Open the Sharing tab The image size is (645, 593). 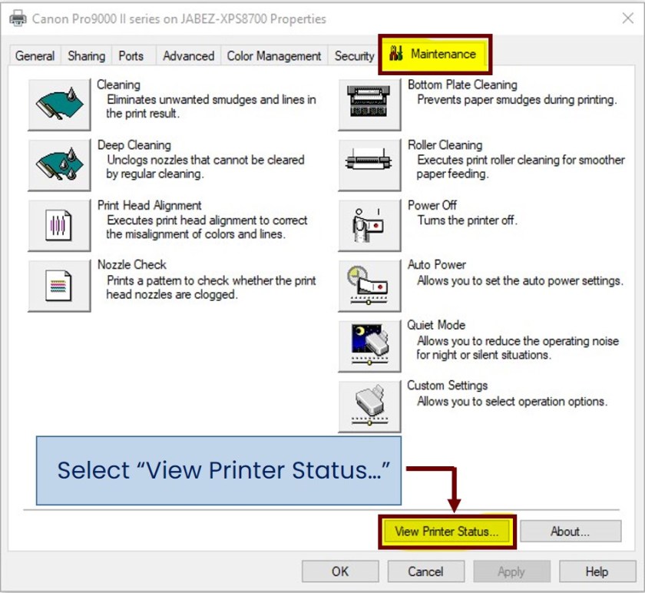86,55
